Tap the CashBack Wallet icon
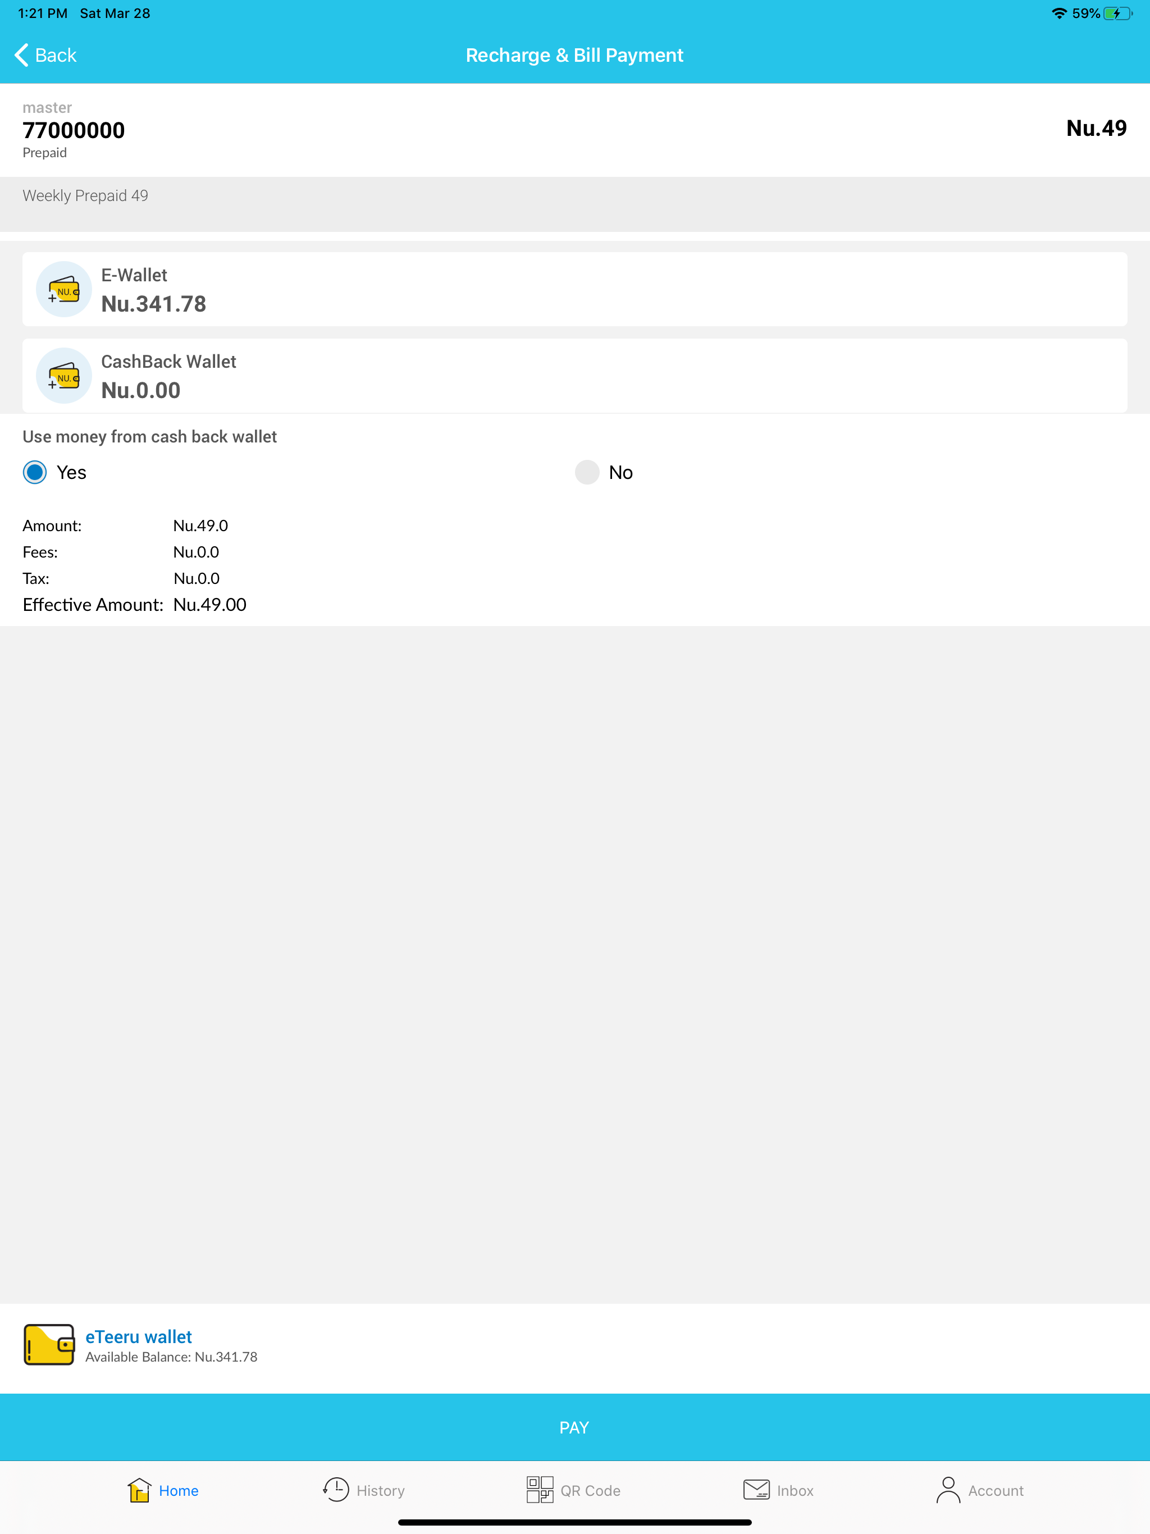 [x=64, y=376]
